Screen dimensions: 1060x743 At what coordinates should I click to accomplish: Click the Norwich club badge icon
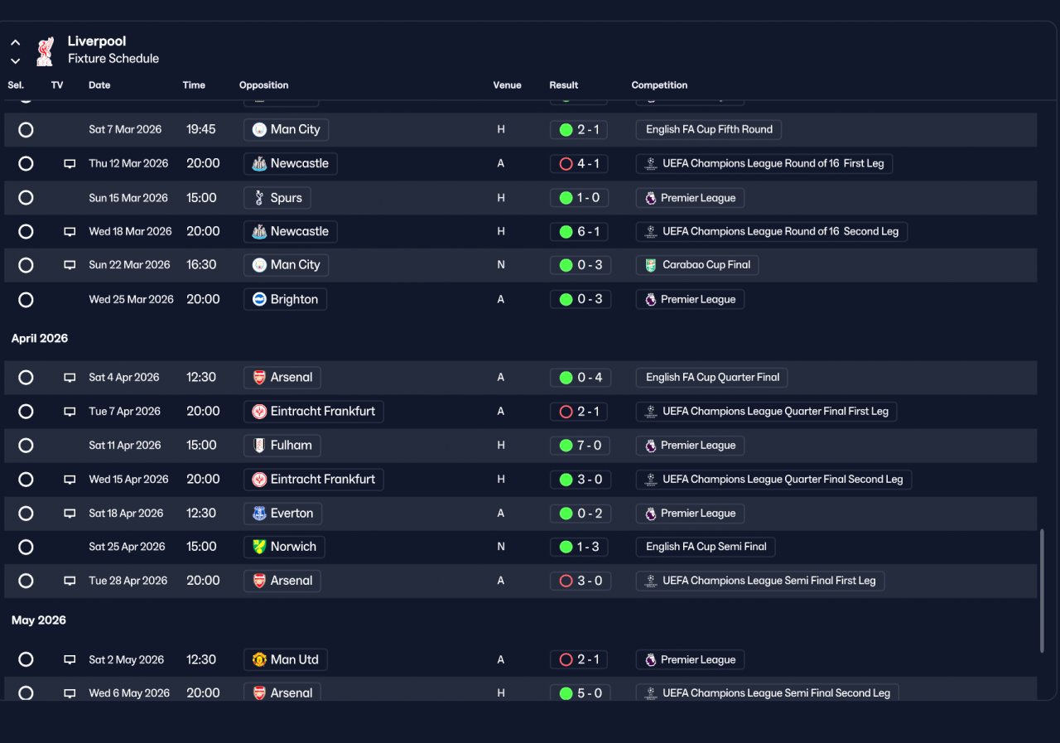point(260,547)
